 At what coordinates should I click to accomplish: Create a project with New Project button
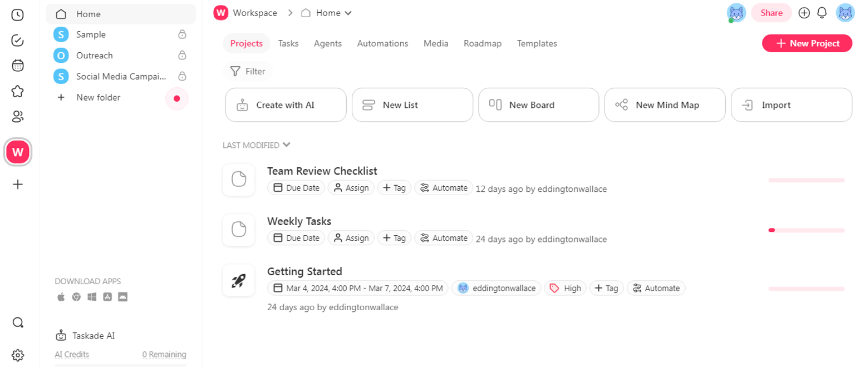click(x=807, y=43)
